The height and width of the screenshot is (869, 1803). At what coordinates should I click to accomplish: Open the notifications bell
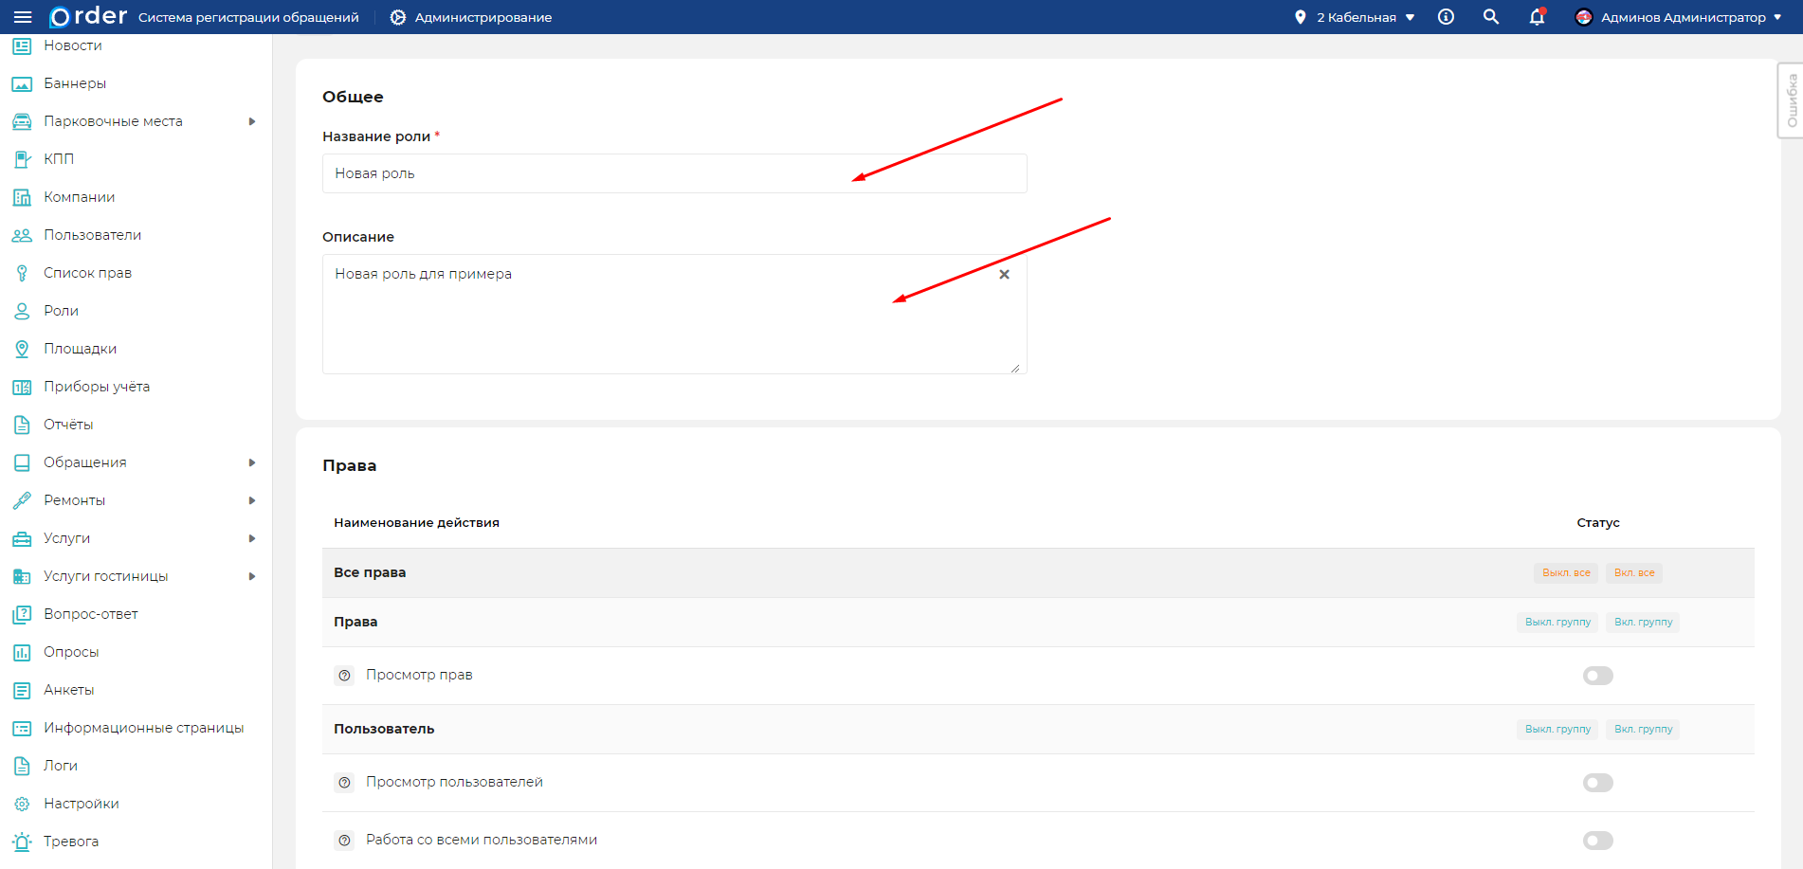coord(1537,17)
